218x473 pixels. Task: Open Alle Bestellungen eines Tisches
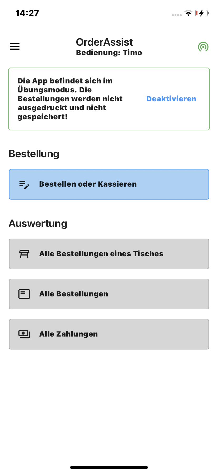pyautogui.click(x=109, y=254)
